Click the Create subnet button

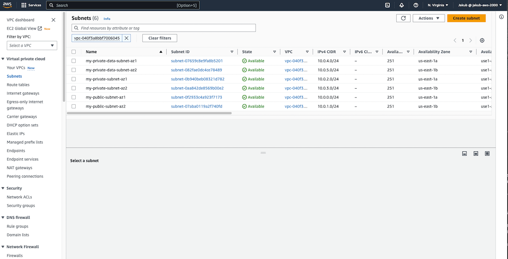(466, 18)
